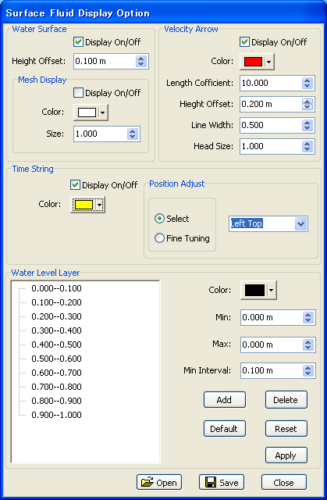Open the Time String yellow color dropdown arrow
This screenshot has width=327, height=500.
[x=100, y=205]
